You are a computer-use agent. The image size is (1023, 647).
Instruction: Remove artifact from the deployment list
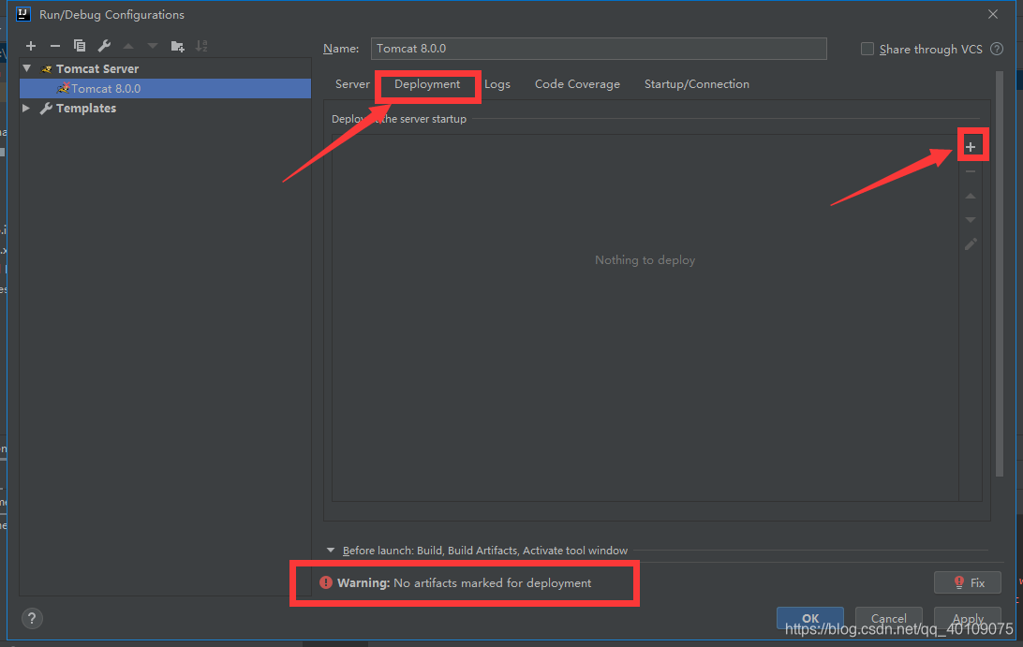971,171
